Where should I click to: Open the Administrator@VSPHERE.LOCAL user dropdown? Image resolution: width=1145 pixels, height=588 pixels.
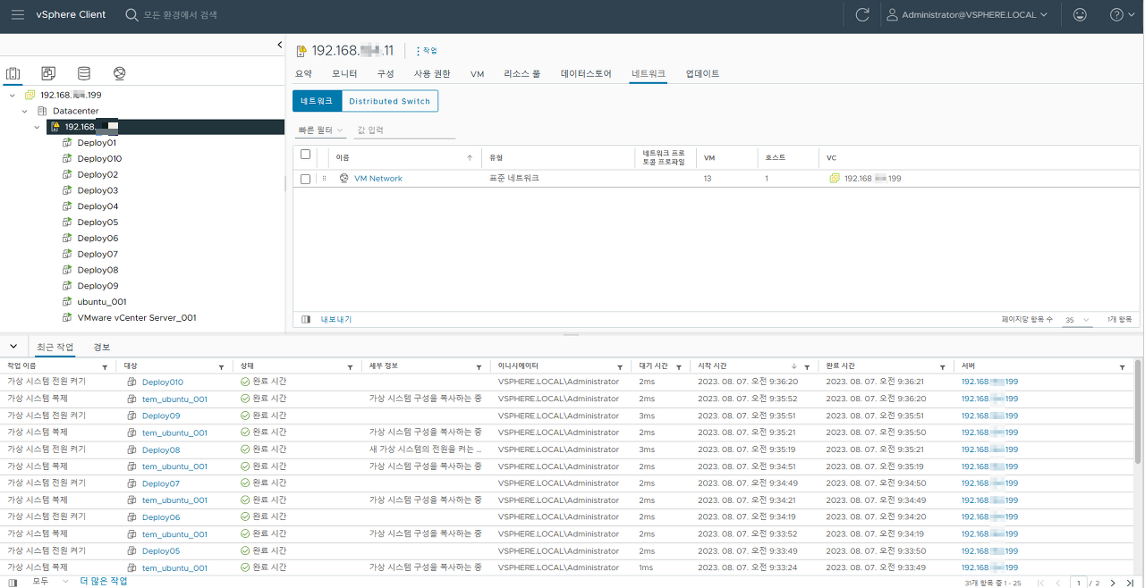point(965,15)
